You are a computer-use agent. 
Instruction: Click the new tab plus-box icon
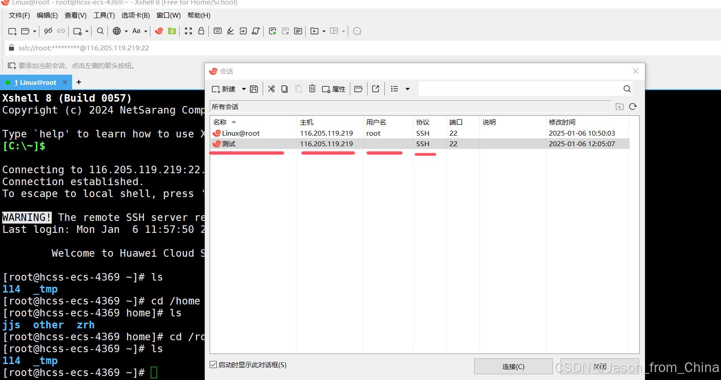[314, 31]
